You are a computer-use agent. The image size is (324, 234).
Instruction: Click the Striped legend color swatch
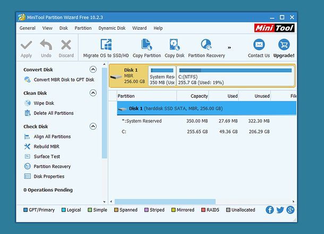pos(146,210)
